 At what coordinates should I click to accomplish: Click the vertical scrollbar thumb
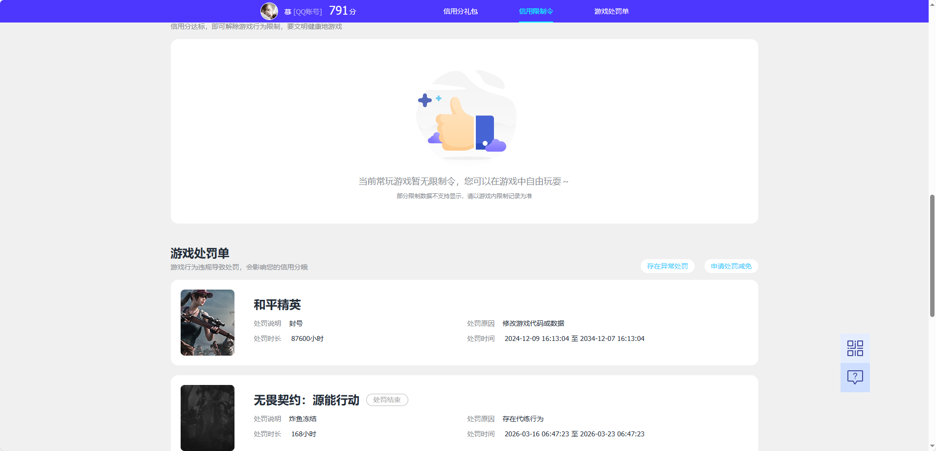pos(932,256)
